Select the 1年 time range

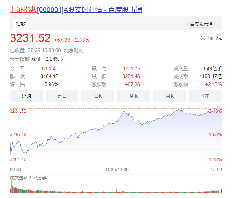205,96
